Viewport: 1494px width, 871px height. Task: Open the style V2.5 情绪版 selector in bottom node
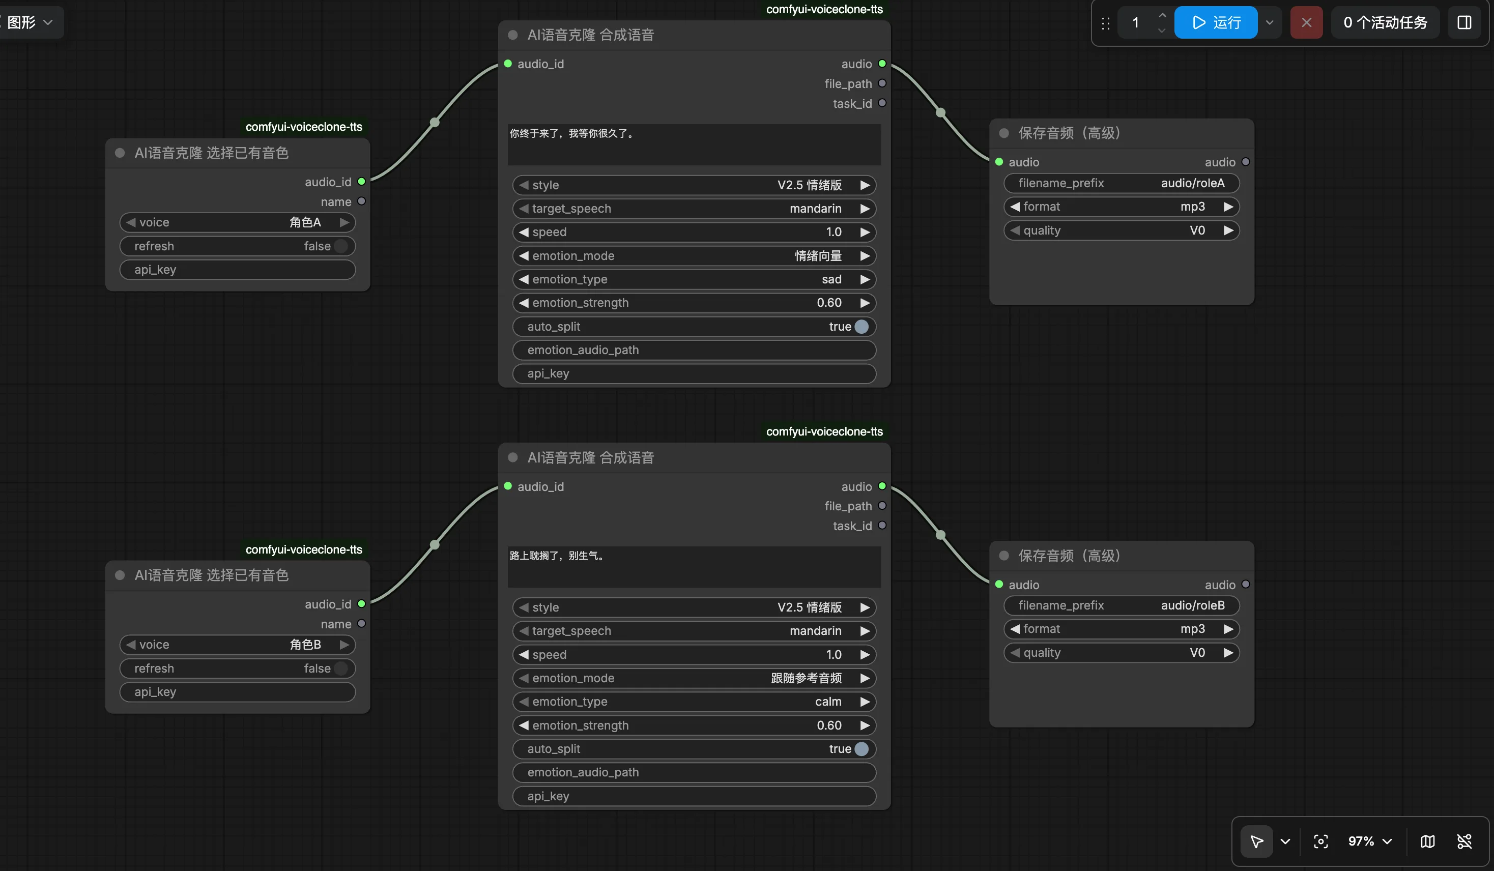(694, 607)
